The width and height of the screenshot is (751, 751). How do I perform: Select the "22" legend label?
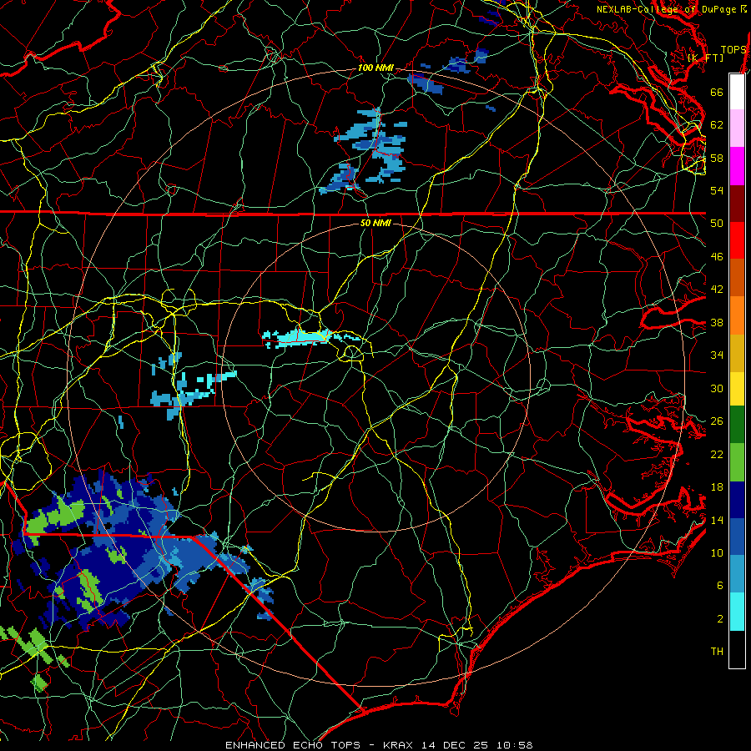pos(717,454)
